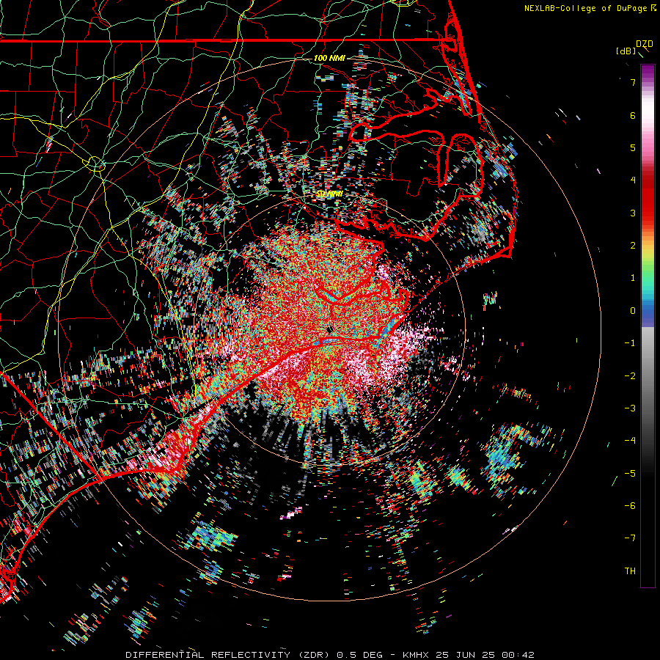Click the "-2" scale value
The height and width of the screenshot is (660, 660).
pyautogui.click(x=630, y=376)
